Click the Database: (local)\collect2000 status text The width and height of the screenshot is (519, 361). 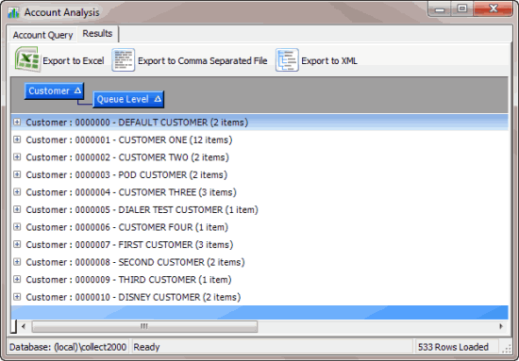coord(68,347)
